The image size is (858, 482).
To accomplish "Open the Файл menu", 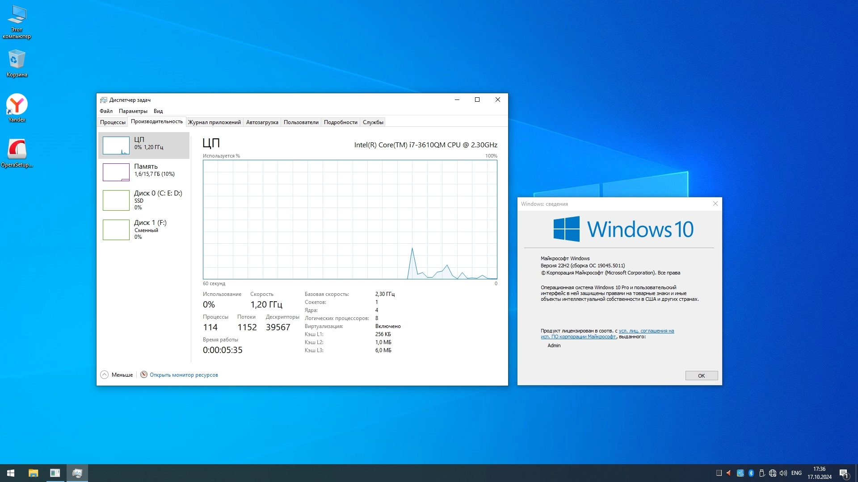I will coord(106,111).
